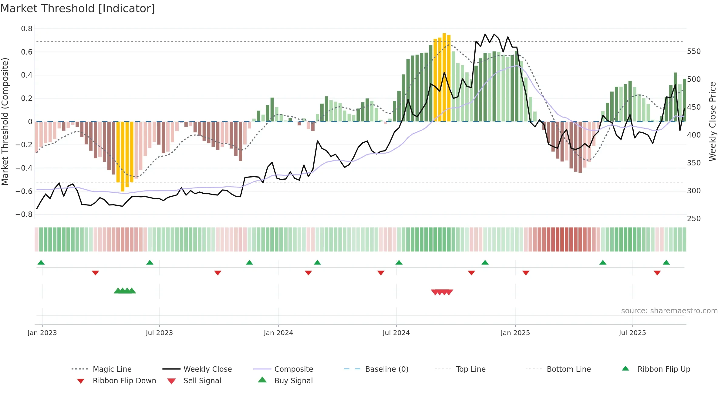
Task: Click the green Buy Signal triangle cluster in May 2023
Action: [x=125, y=291]
